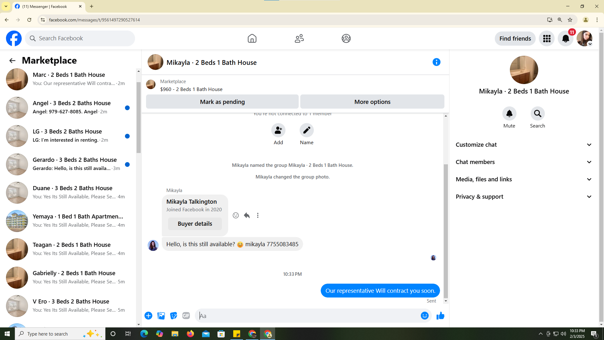Image resolution: width=604 pixels, height=340 pixels.
Task: Click the Facebook logo
Action: (x=14, y=38)
